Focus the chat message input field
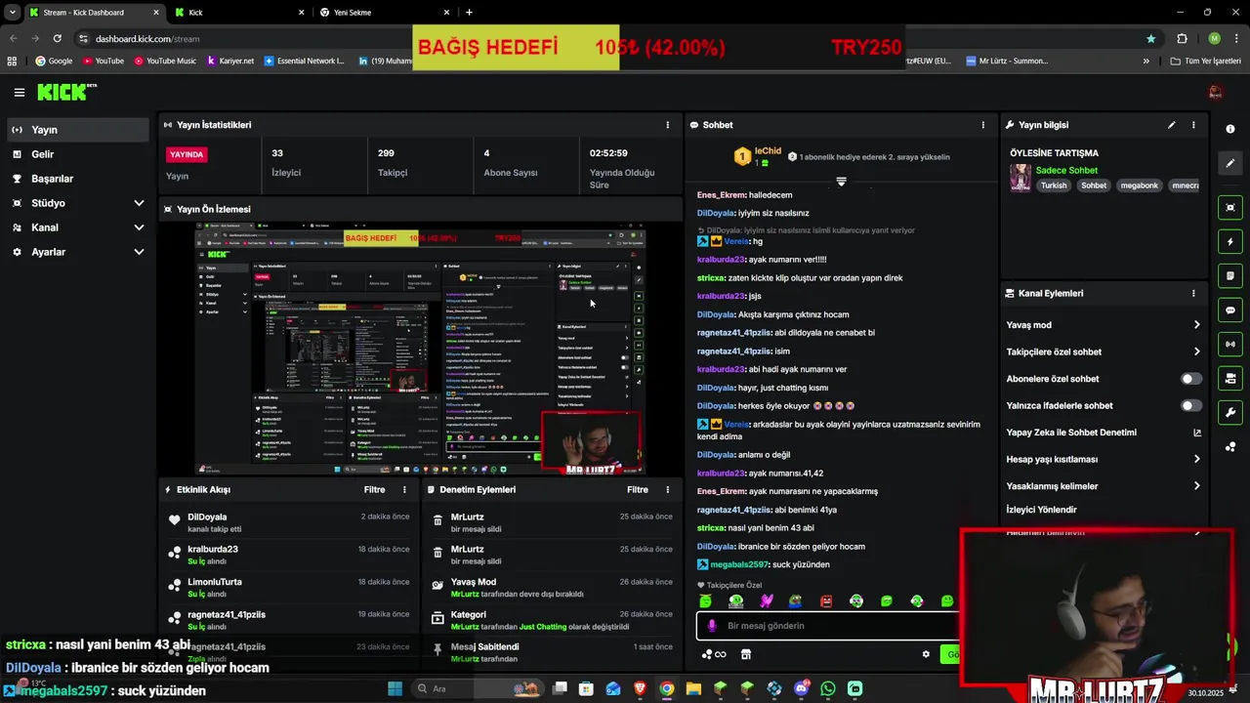 (x=830, y=626)
